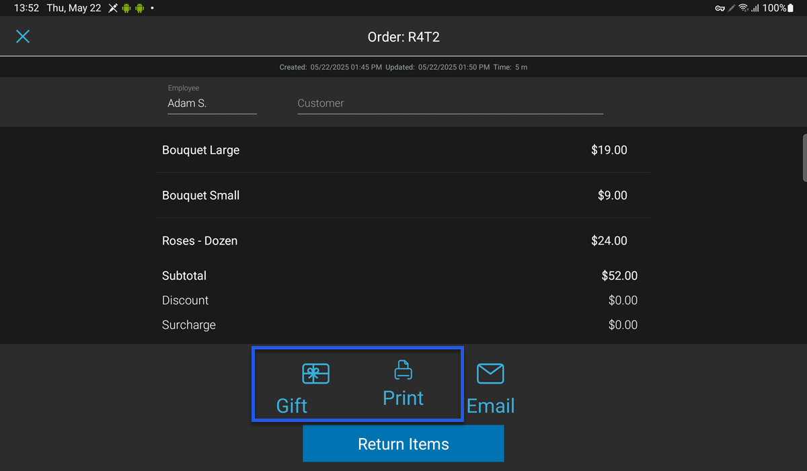Screen dimensions: 807x471
Task: Open the Roses - Dozen item
Action: [403, 240]
